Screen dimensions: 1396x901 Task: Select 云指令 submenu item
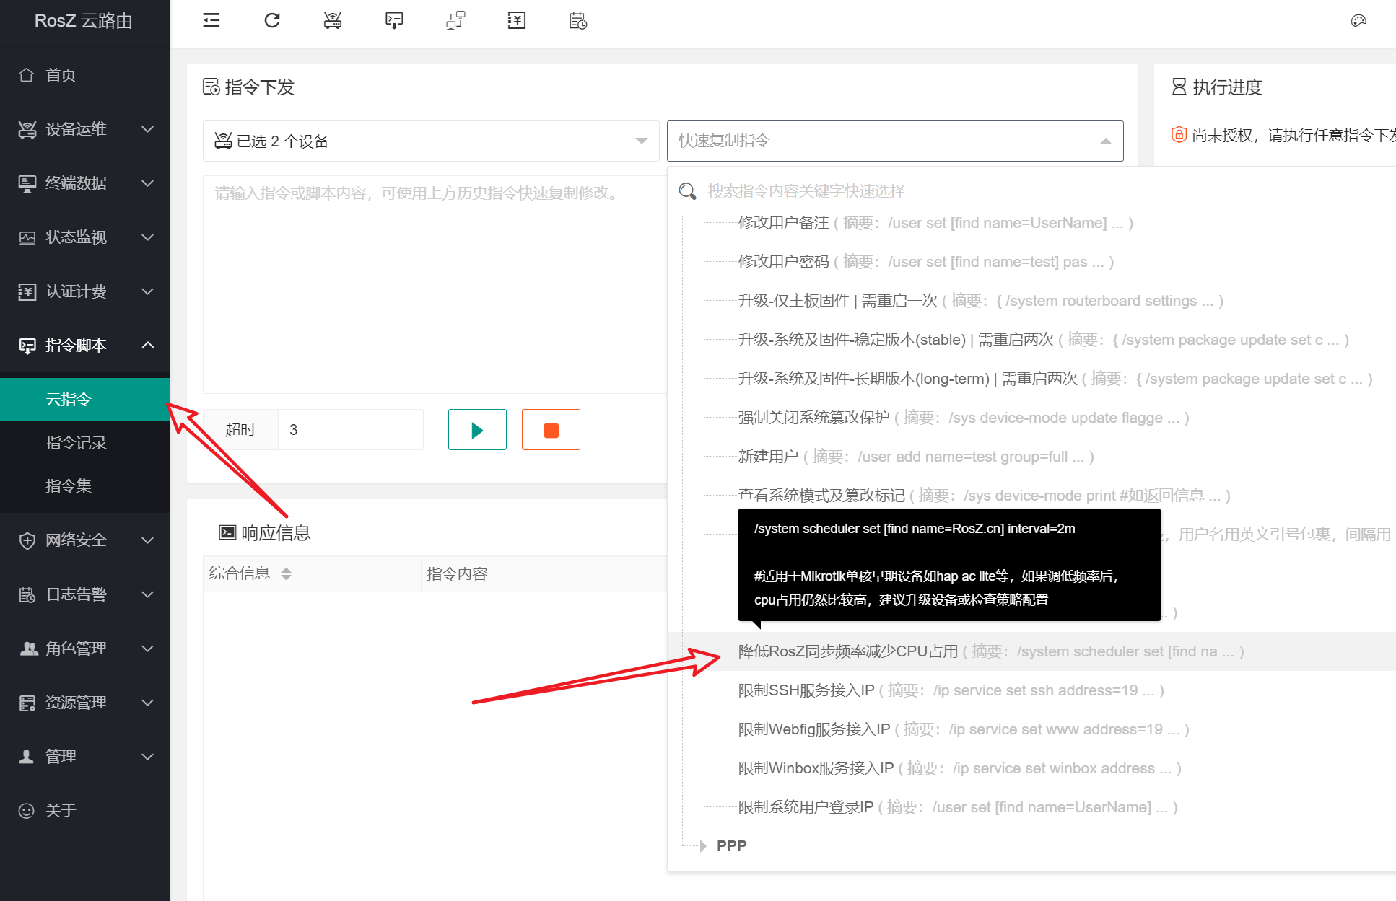pos(85,400)
